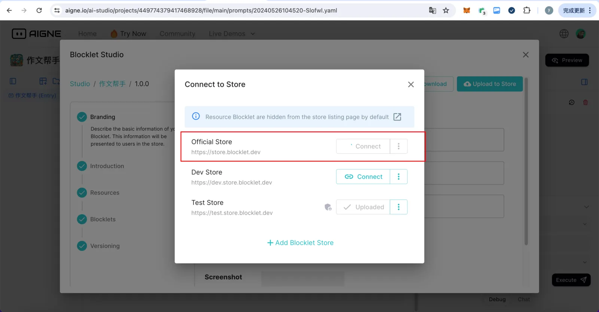The height and width of the screenshot is (312, 599).
Task: Open the blue card-shaped extension icon
Action: tap(497, 10)
